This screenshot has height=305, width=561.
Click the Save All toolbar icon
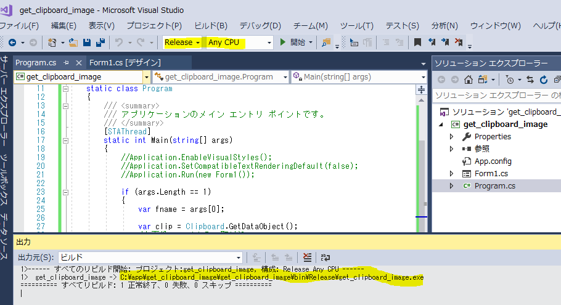pos(98,43)
